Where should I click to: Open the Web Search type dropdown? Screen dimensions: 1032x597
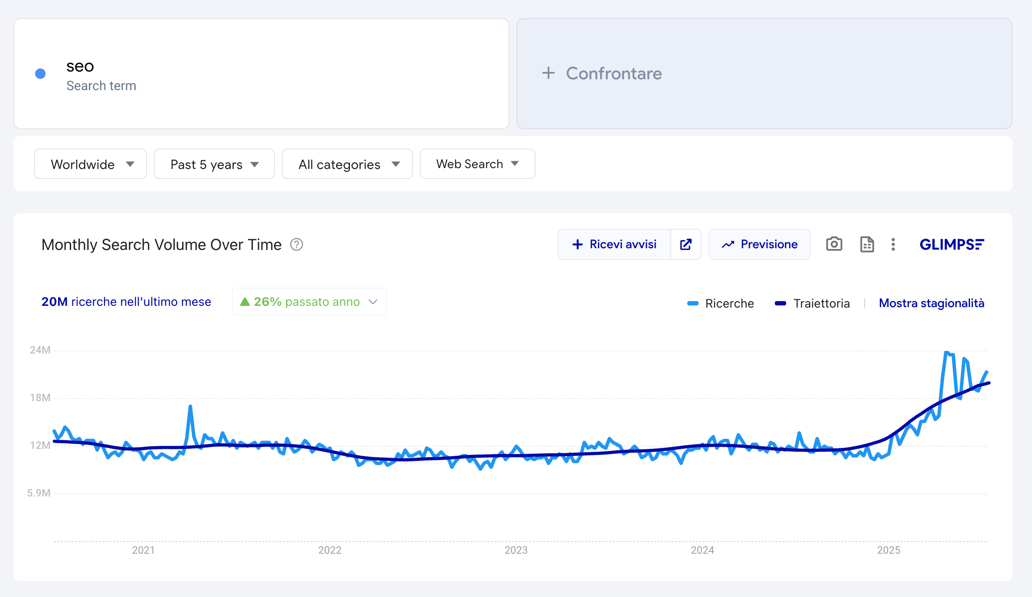(477, 164)
